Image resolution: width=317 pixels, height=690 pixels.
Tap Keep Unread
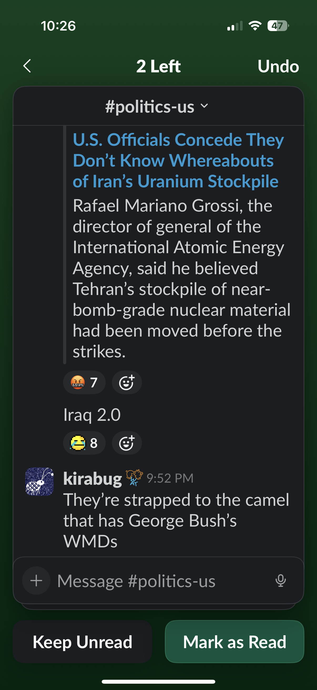coord(82,642)
